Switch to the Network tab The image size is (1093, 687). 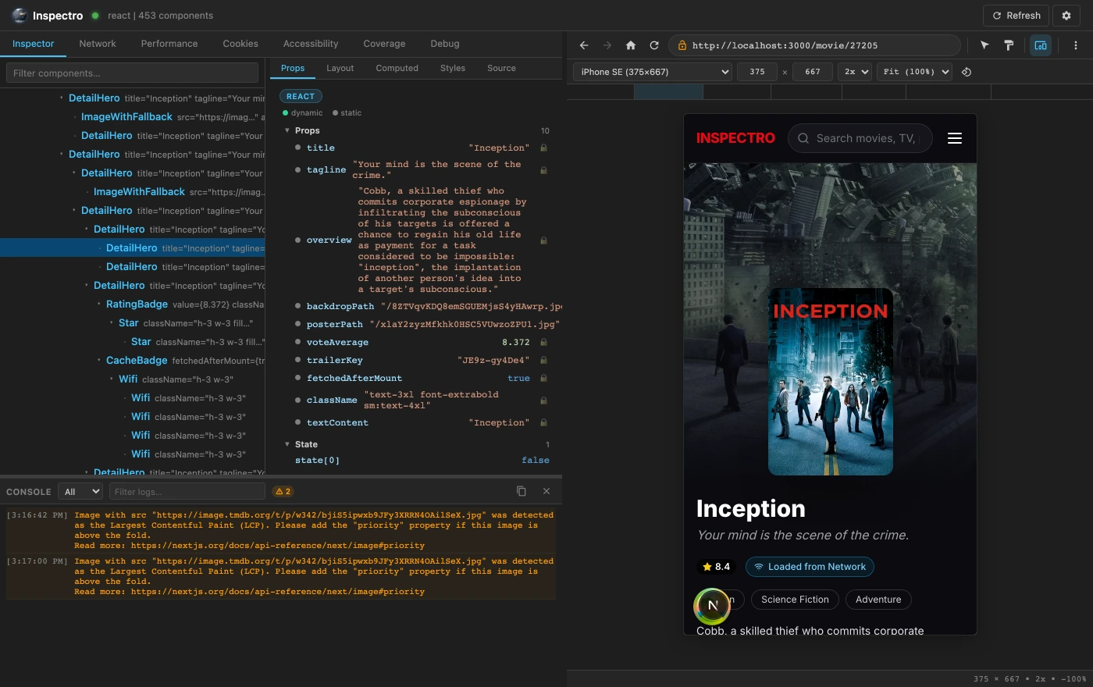pos(98,44)
